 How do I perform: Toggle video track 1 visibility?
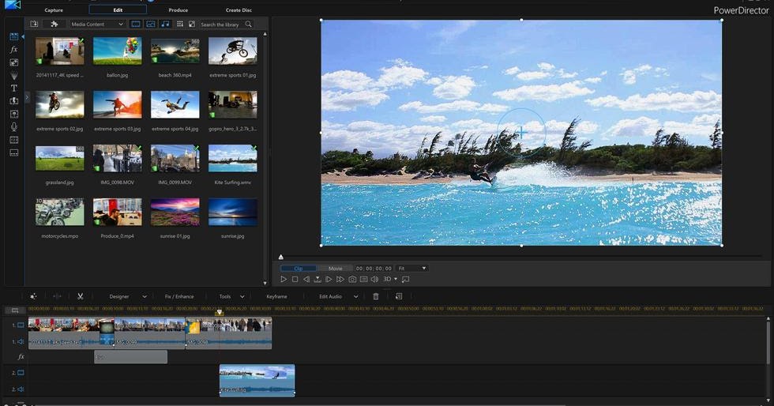pyautogui.click(x=21, y=325)
